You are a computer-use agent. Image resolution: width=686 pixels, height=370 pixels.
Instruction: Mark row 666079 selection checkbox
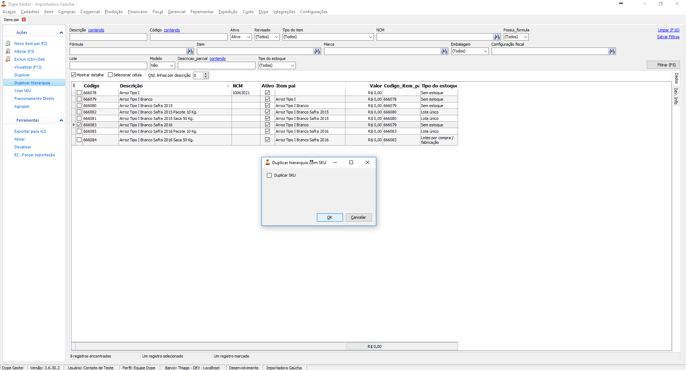click(79, 99)
